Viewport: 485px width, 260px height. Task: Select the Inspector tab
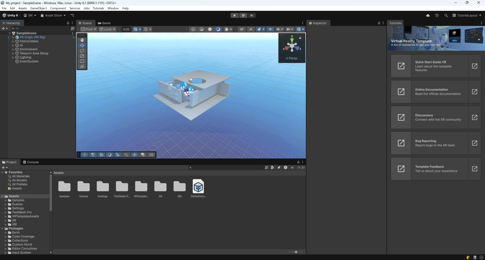[318, 23]
